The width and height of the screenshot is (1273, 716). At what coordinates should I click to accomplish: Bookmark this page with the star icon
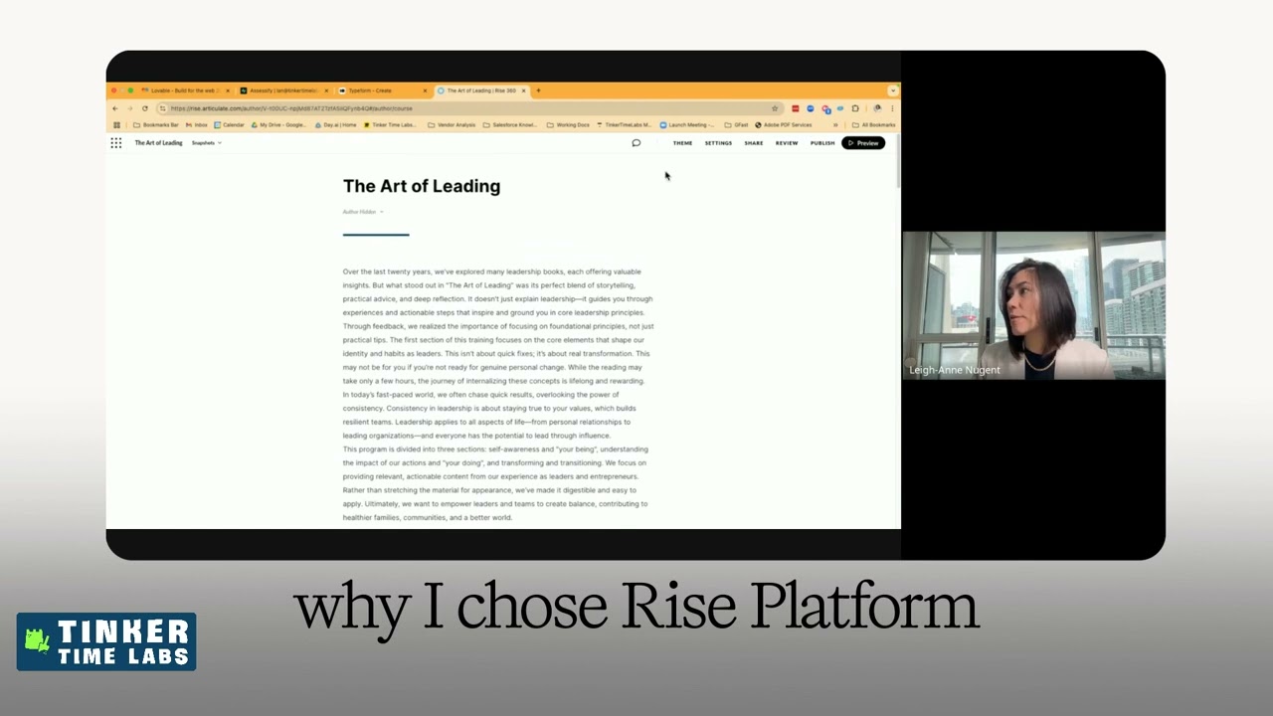(x=774, y=108)
